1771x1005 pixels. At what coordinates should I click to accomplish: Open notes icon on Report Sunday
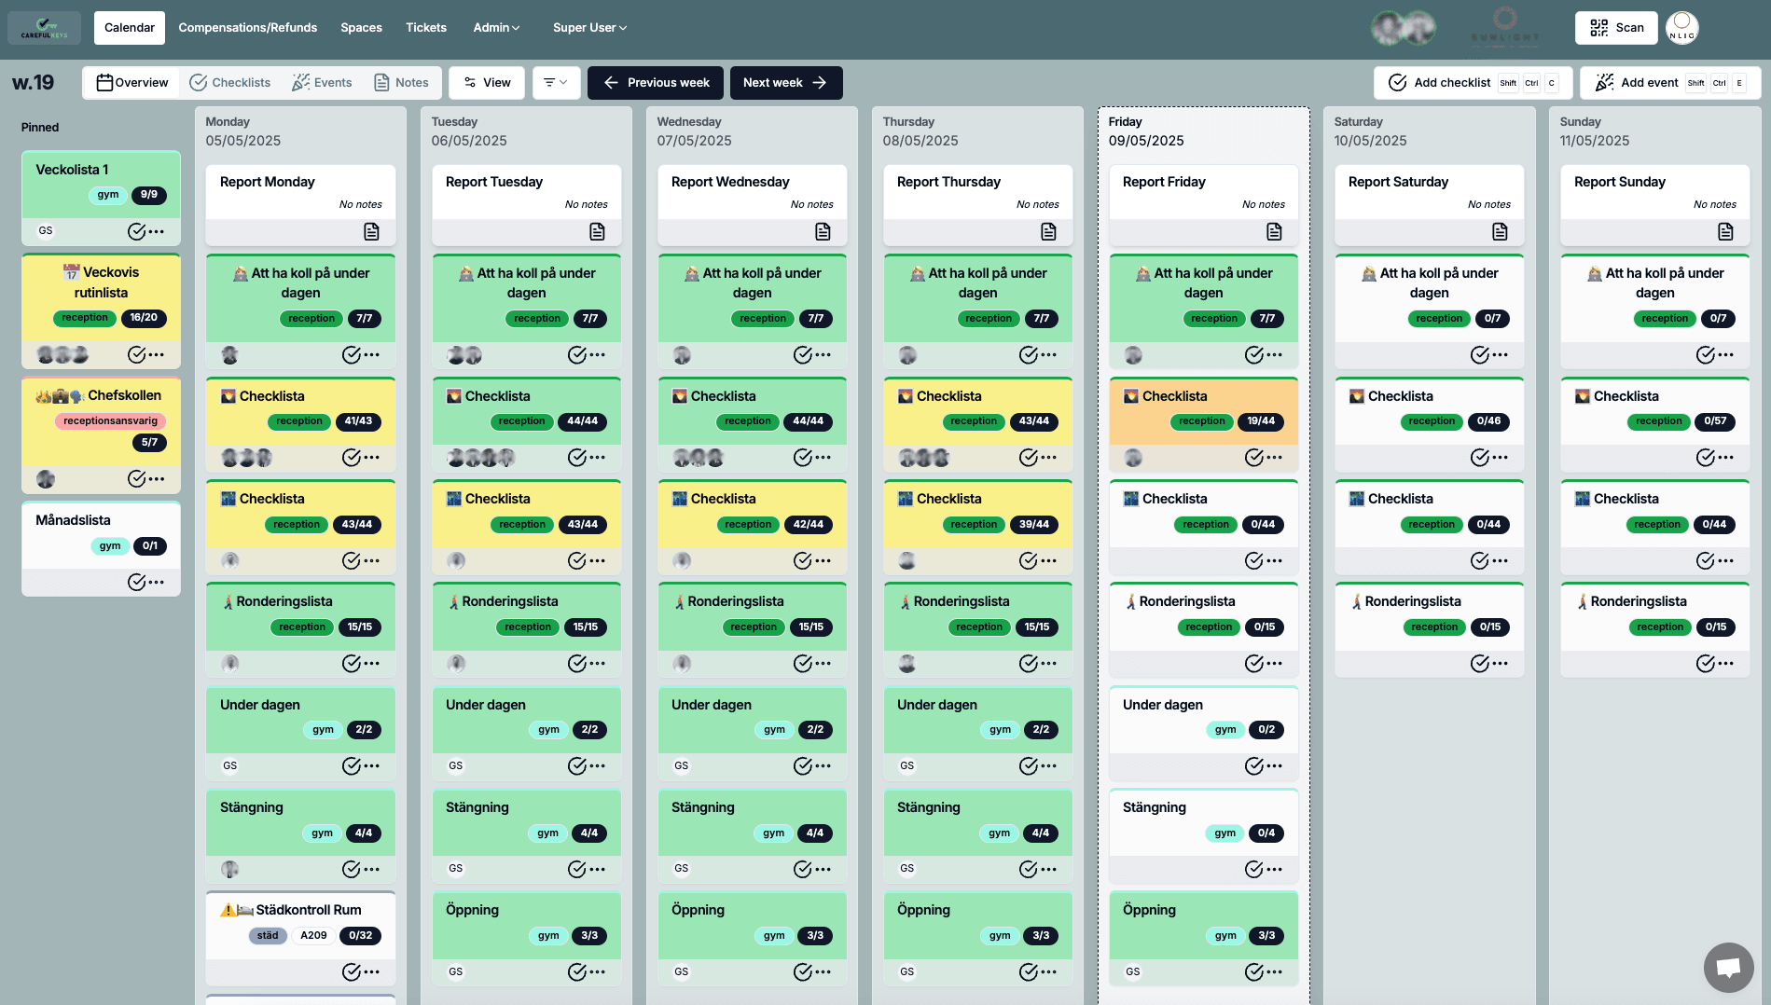click(1725, 231)
